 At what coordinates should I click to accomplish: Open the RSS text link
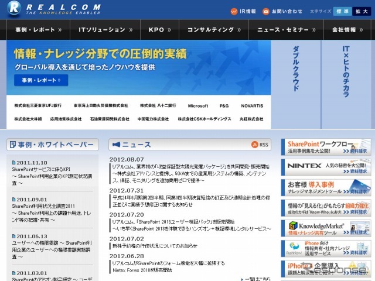pos(264,145)
